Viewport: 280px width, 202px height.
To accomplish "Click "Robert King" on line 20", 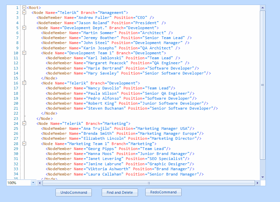I will tap(101, 103).
